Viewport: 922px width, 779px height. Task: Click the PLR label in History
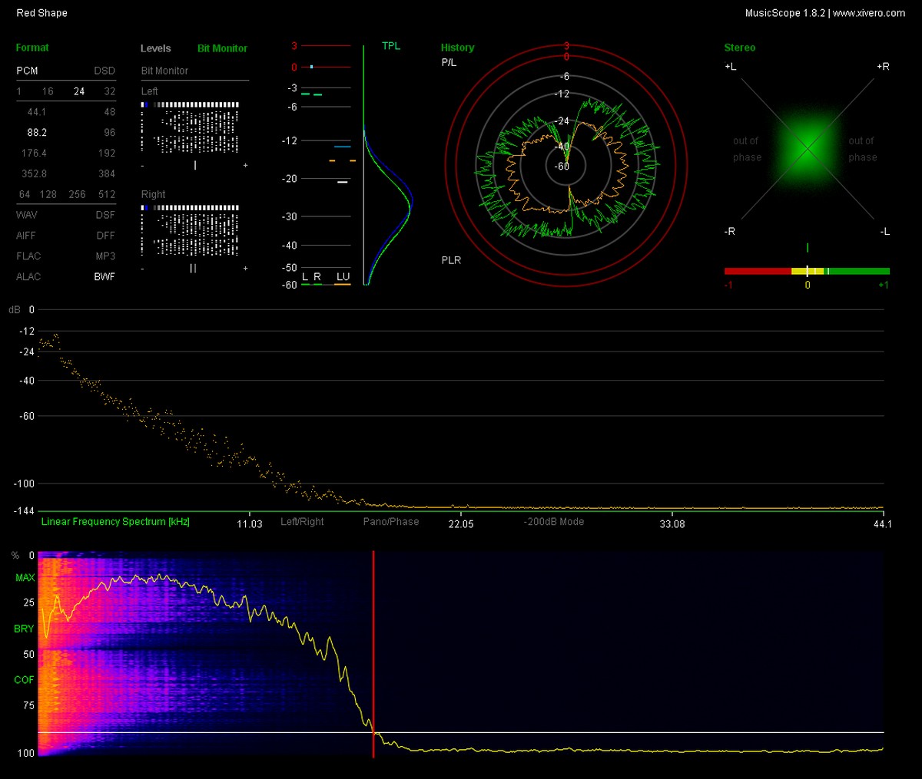pos(451,260)
